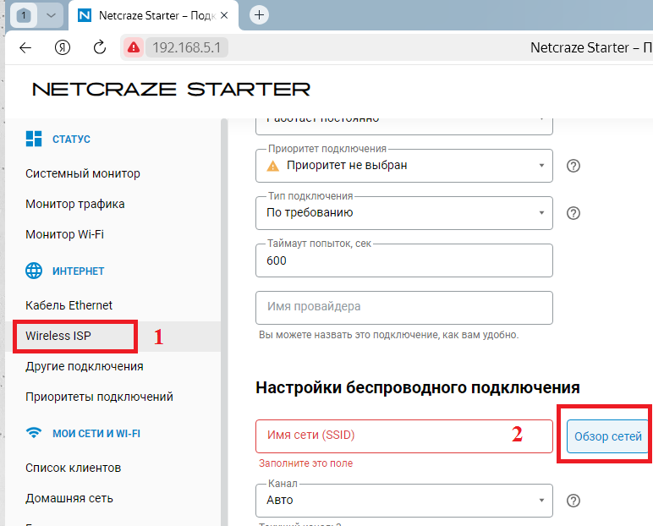The image size is (653, 526).
Task: Click the Таймаут попыток field
Action: 404,260
